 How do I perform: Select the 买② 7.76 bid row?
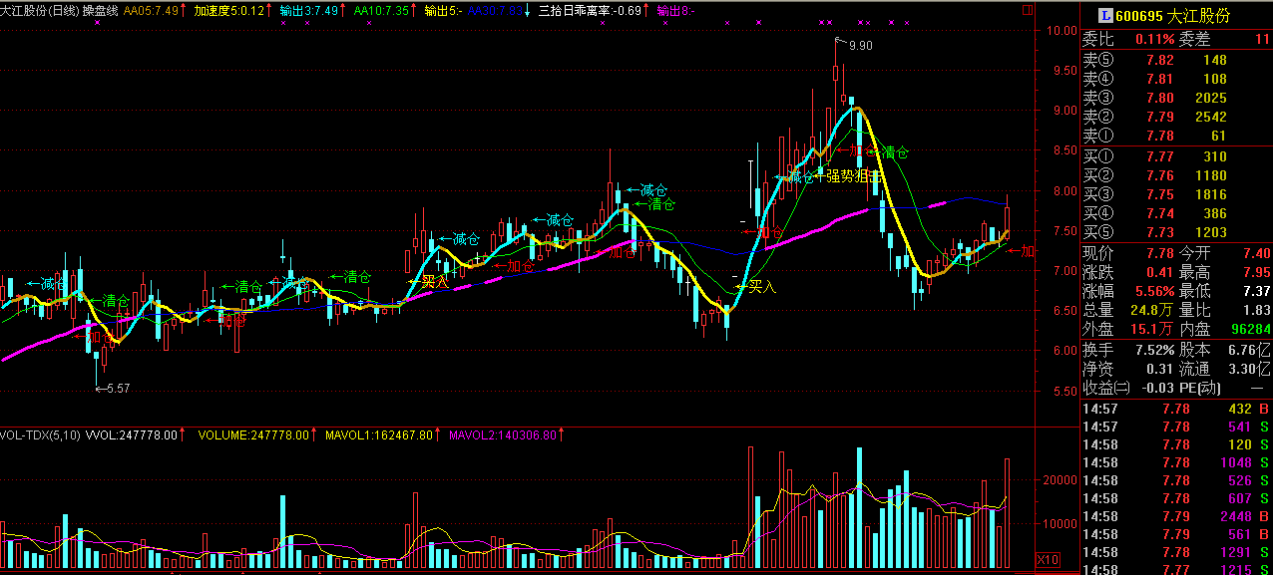pyautogui.click(x=1176, y=175)
